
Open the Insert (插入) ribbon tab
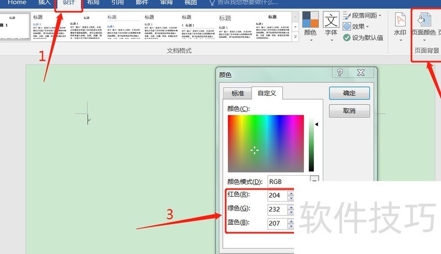point(44,3)
